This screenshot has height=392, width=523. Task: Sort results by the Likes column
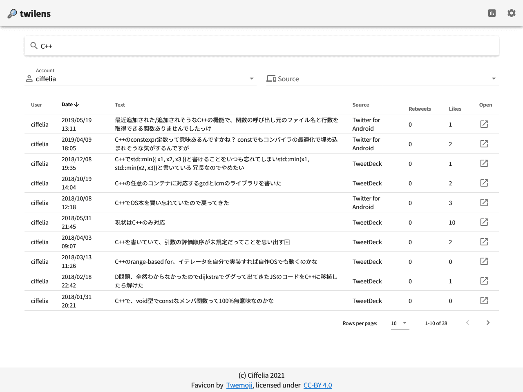coord(455,109)
